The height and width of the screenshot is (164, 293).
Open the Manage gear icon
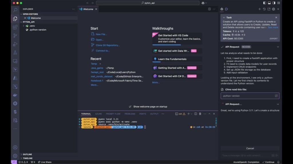[15, 156]
